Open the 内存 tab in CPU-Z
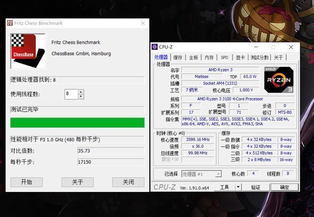The height and width of the screenshot is (217, 314). click(209, 57)
